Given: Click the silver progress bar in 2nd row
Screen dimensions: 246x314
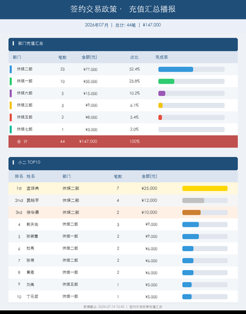Looking at the screenshot, I should click(193, 200).
